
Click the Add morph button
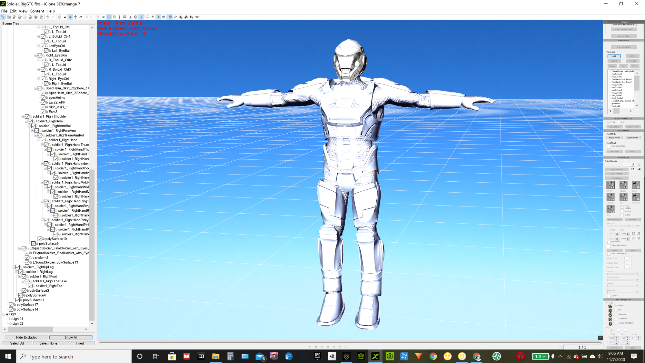click(614, 56)
